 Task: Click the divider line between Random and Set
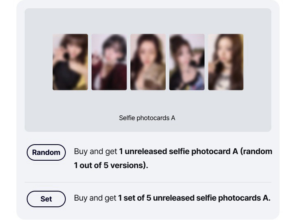click(x=148, y=182)
